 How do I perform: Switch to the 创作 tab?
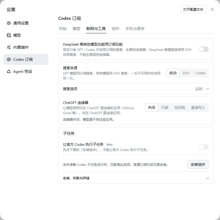tap(115, 29)
